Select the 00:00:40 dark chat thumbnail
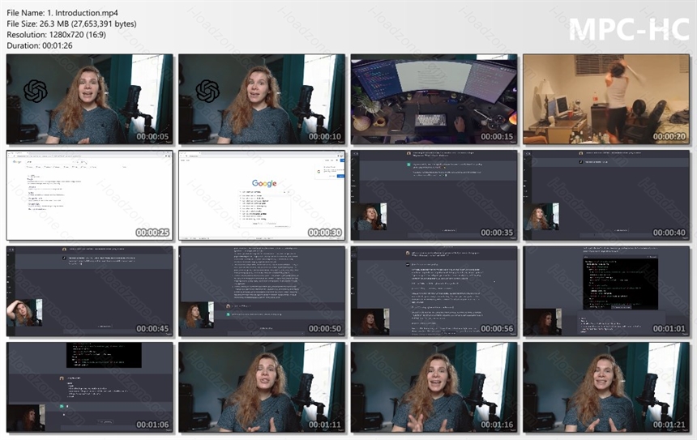697x440 pixels. pyautogui.click(x=606, y=195)
